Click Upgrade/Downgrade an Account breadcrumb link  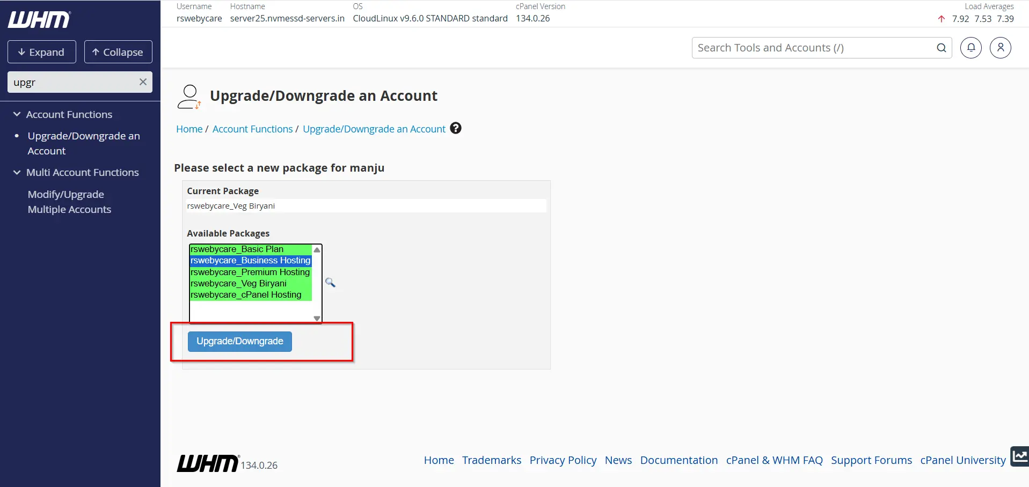tap(374, 129)
